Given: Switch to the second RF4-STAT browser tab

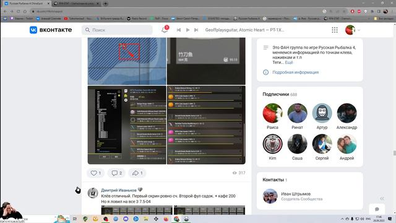Looking at the screenshot, I should 77,4.
